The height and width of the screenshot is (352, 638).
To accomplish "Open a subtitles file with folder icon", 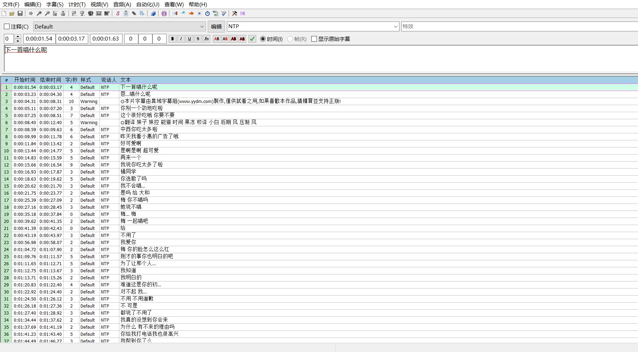I will tap(12, 13).
